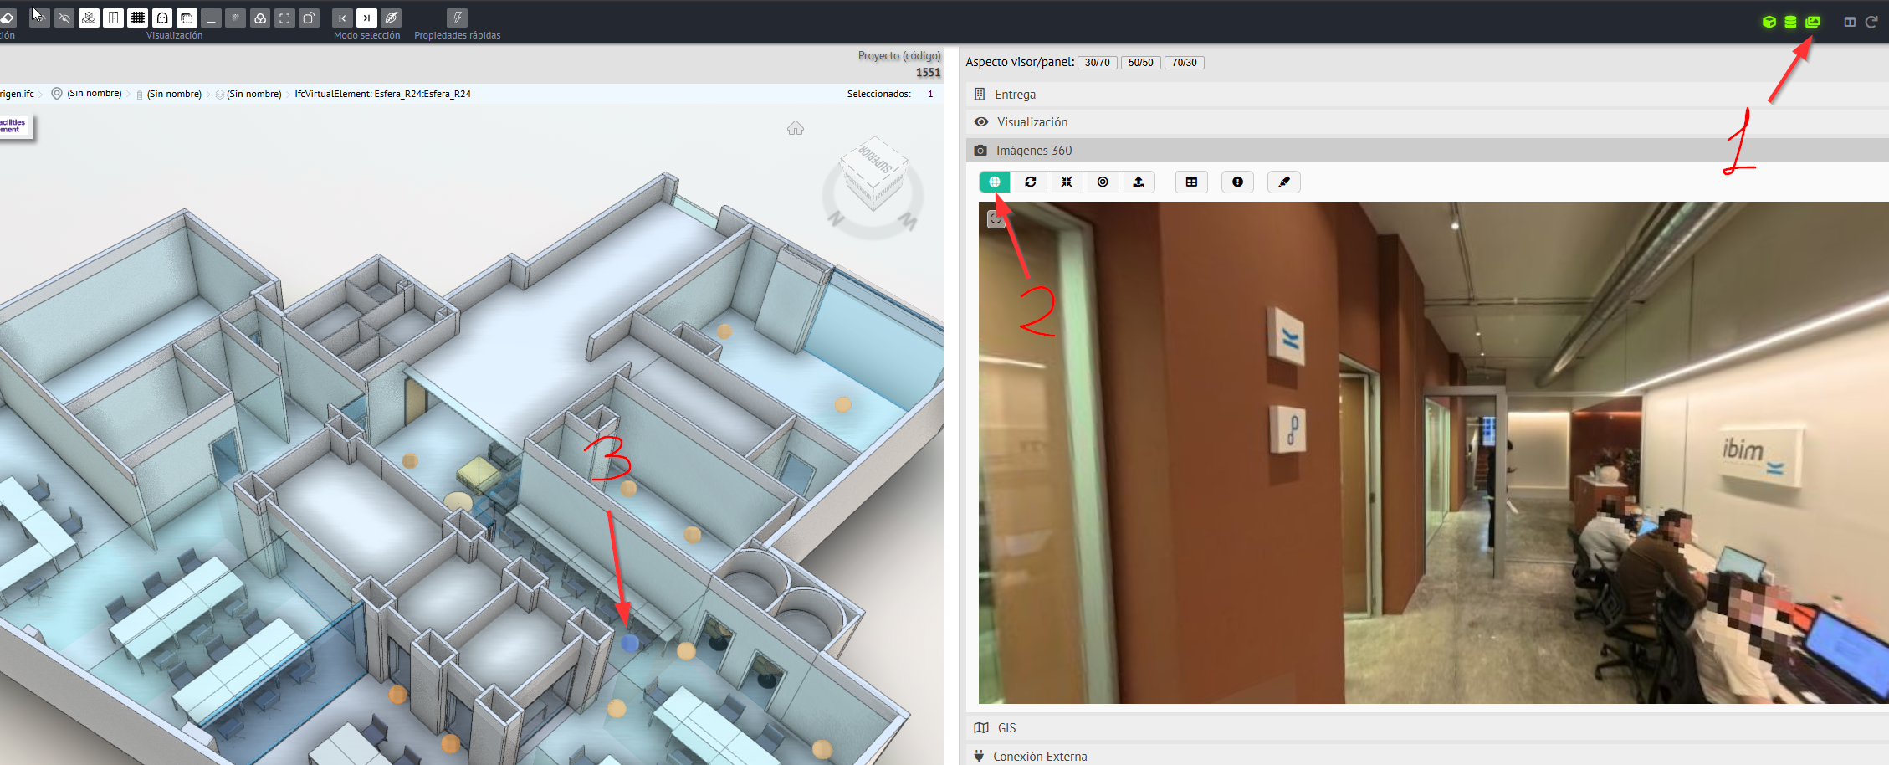Click the home view icon in 3D viewer

tap(796, 128)
